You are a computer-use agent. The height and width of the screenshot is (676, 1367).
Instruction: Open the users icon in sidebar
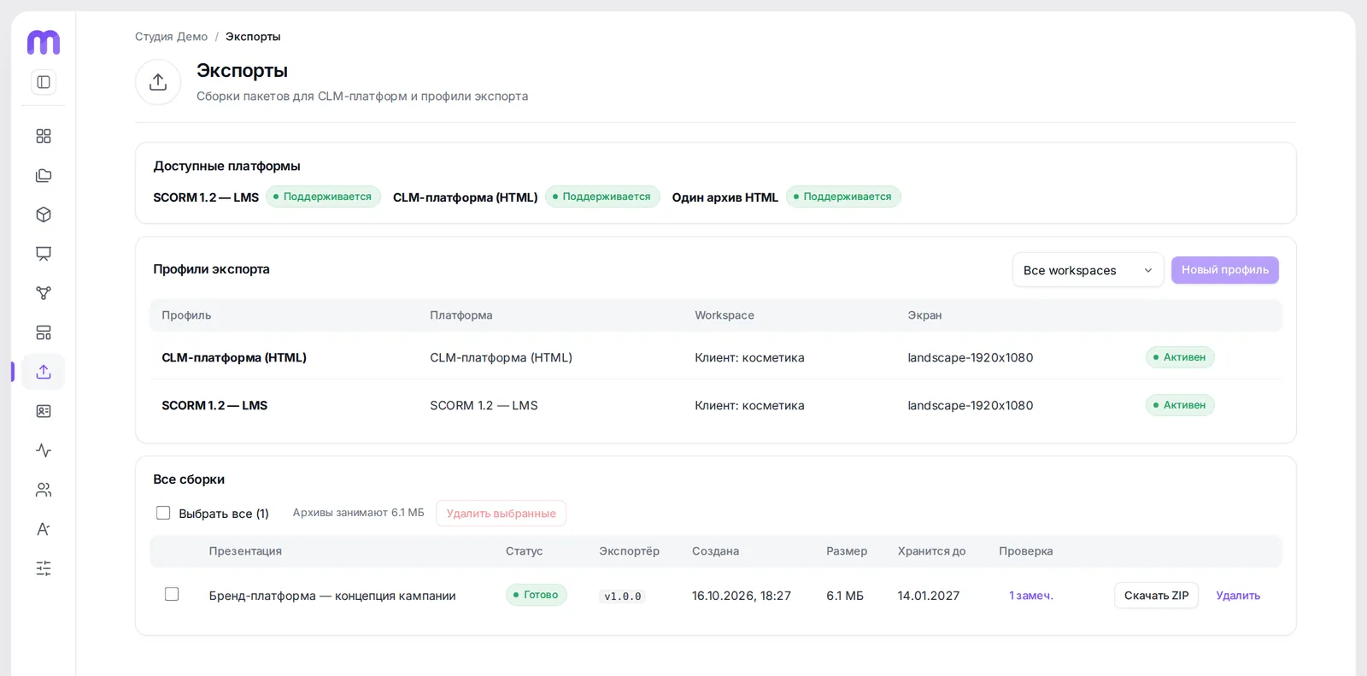click(44, 490)
